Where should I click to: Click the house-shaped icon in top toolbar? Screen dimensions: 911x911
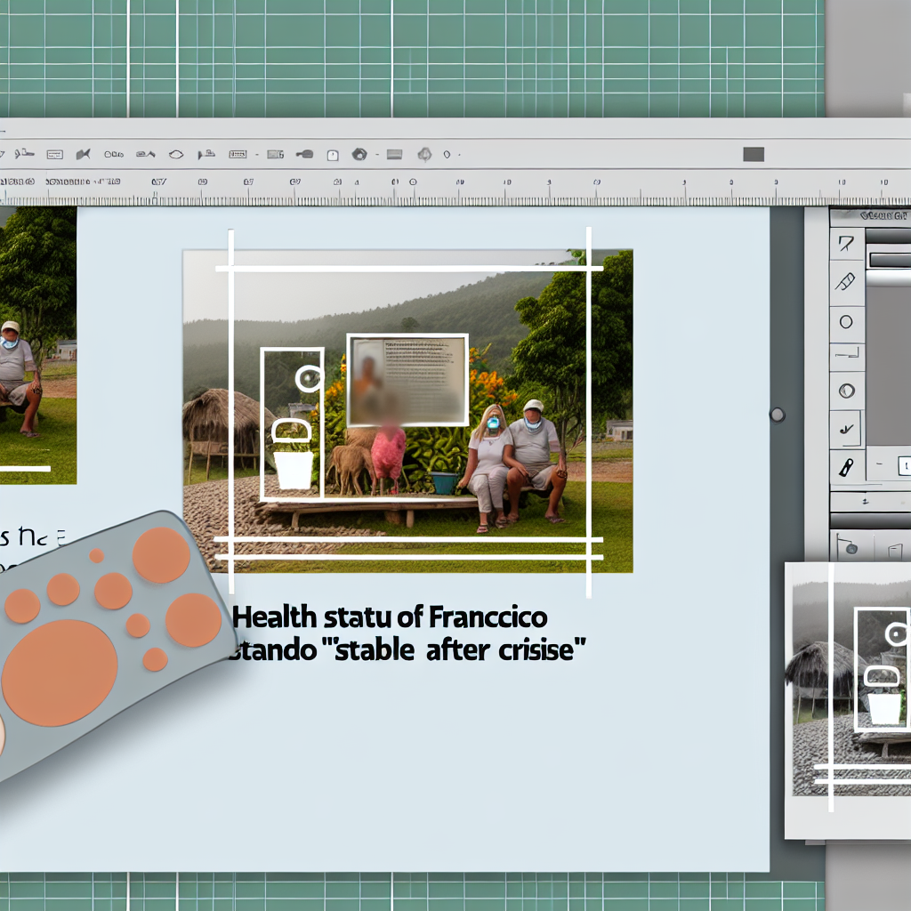(x=359, y=154)
